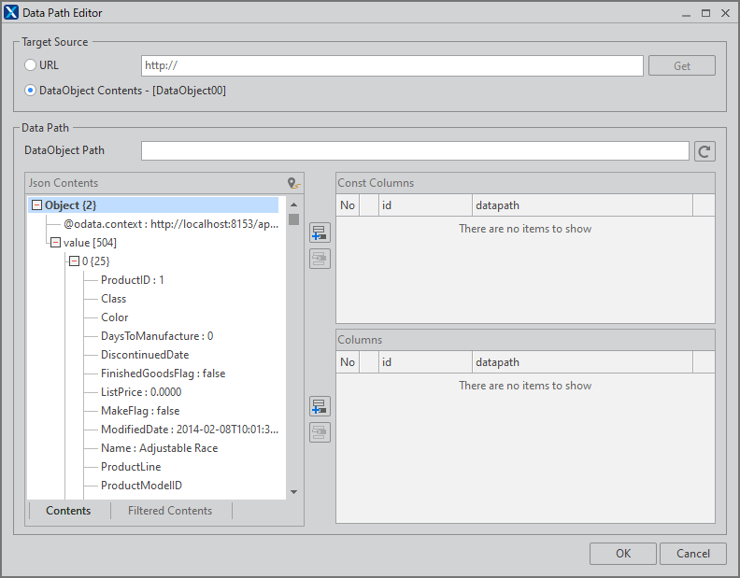Screen dimensions: 740x578
Task: Select the URL radio button
Action: [30, 65]
